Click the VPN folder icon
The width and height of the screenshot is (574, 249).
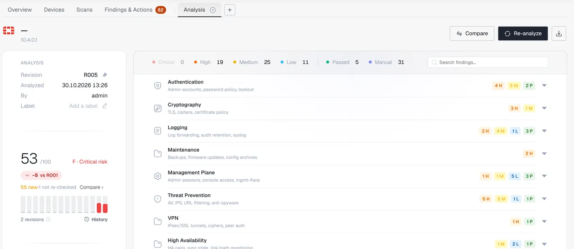[x=157, y=222]
